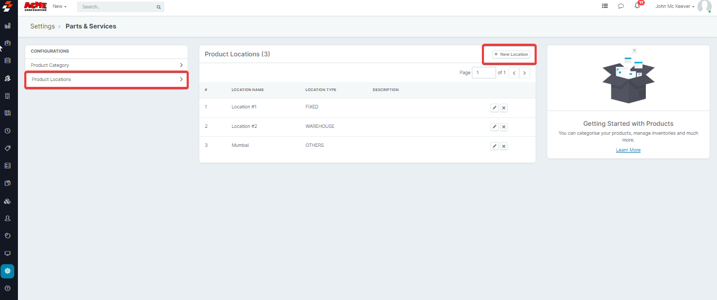Focus the Search input field
Screen dimensions: 717x300
click(120, 7)
